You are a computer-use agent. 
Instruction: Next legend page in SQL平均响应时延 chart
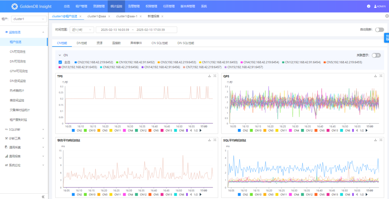367,195
